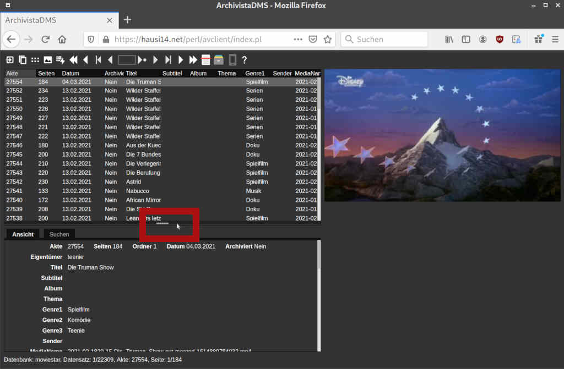Toggle the Firefox sidebar icon
Screen dimensions: 564x369
coord(466,39)
